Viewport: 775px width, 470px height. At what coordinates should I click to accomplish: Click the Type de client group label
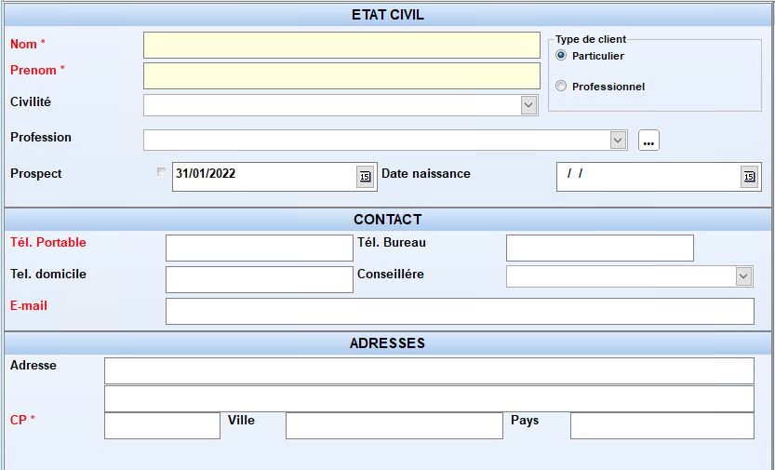(591, 39)
